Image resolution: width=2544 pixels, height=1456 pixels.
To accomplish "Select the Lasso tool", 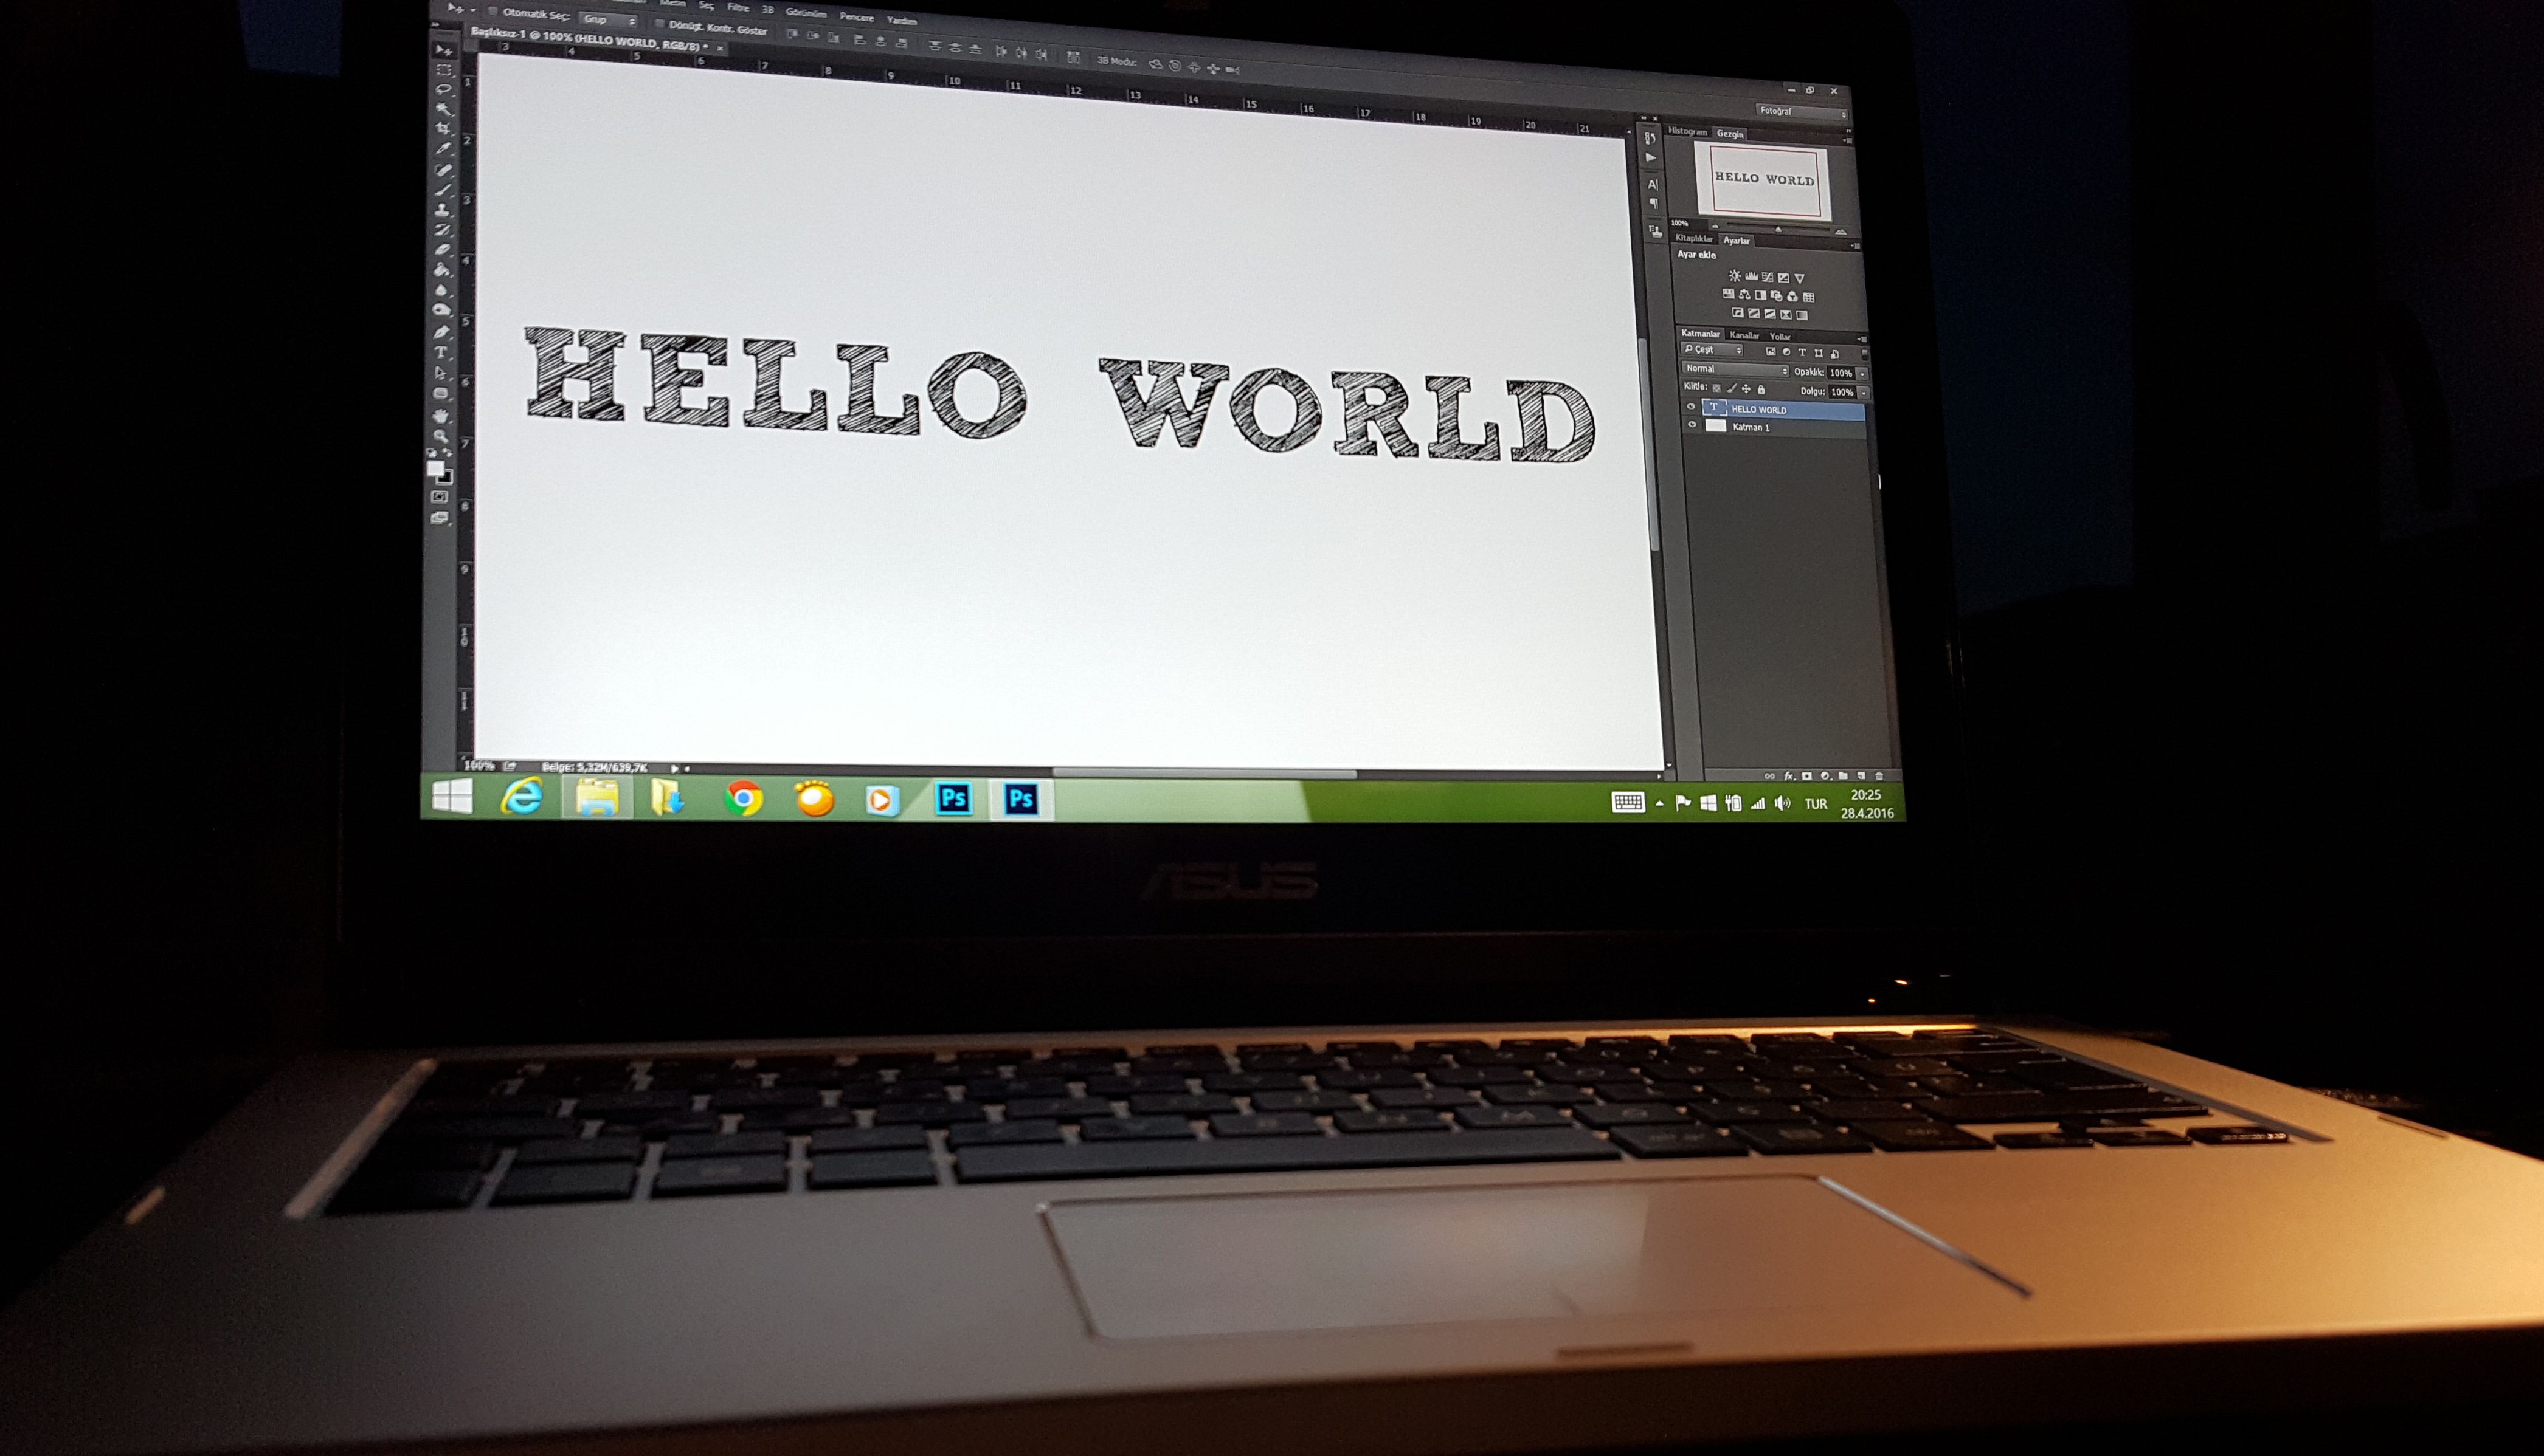I will [443, 90].
